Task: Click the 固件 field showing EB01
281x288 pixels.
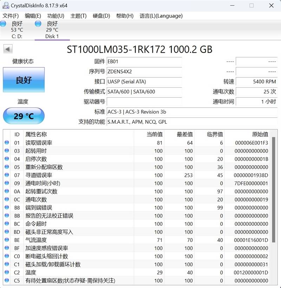Action: tap(144, 61)
